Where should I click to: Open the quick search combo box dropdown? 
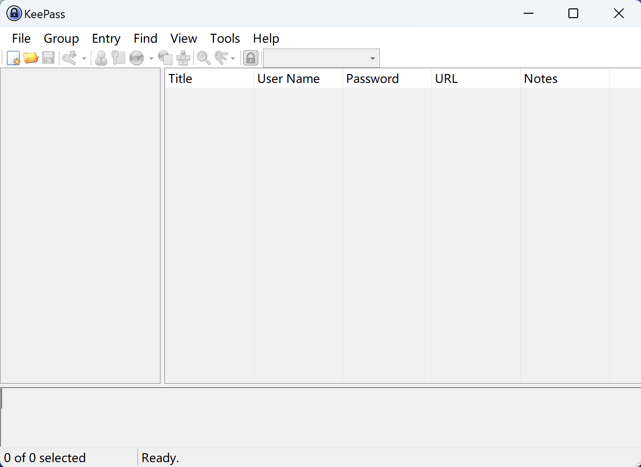(372, 58)
